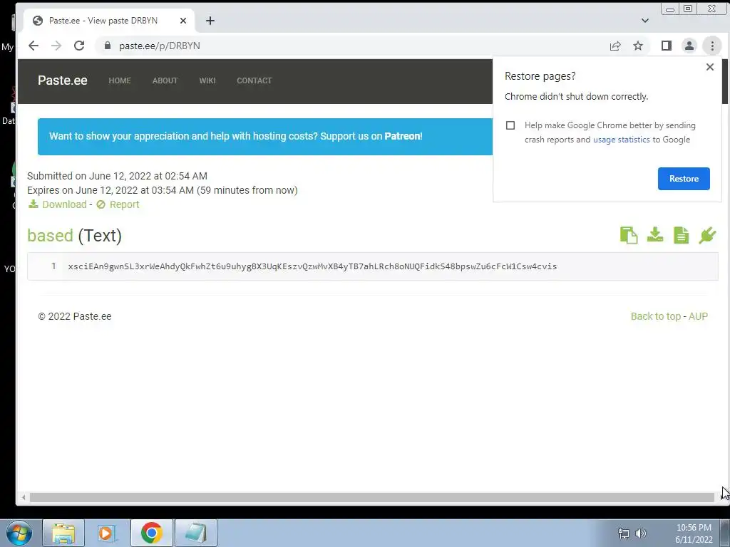Viewport: 730px width, 547px height.
Task: Open the Windows Start menu
Action: [19, 533]
